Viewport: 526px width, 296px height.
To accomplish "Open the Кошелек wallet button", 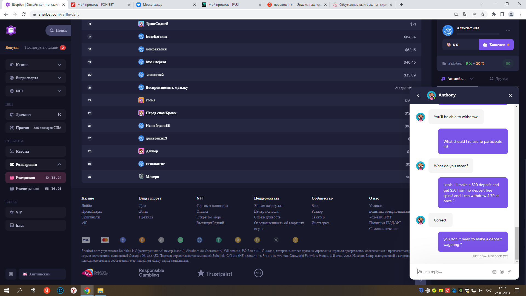I will pos(496,45).
